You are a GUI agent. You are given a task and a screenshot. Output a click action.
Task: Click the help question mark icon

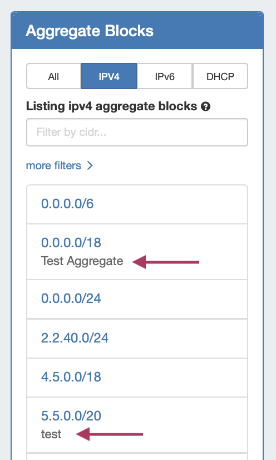click(x=206, y=106)
